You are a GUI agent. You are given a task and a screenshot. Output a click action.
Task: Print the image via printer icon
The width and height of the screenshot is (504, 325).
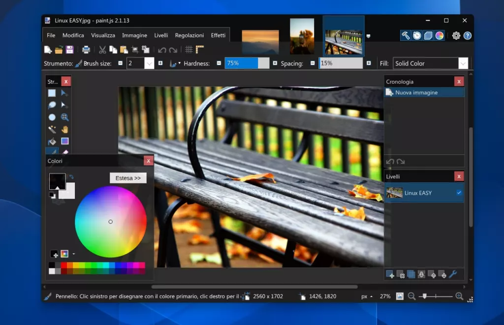click(x=86, y=50)
